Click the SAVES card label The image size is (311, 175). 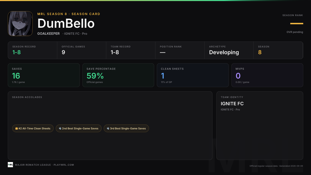click(x=17, y=69)
